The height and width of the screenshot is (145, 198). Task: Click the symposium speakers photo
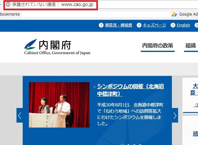(x=59, y=105)
